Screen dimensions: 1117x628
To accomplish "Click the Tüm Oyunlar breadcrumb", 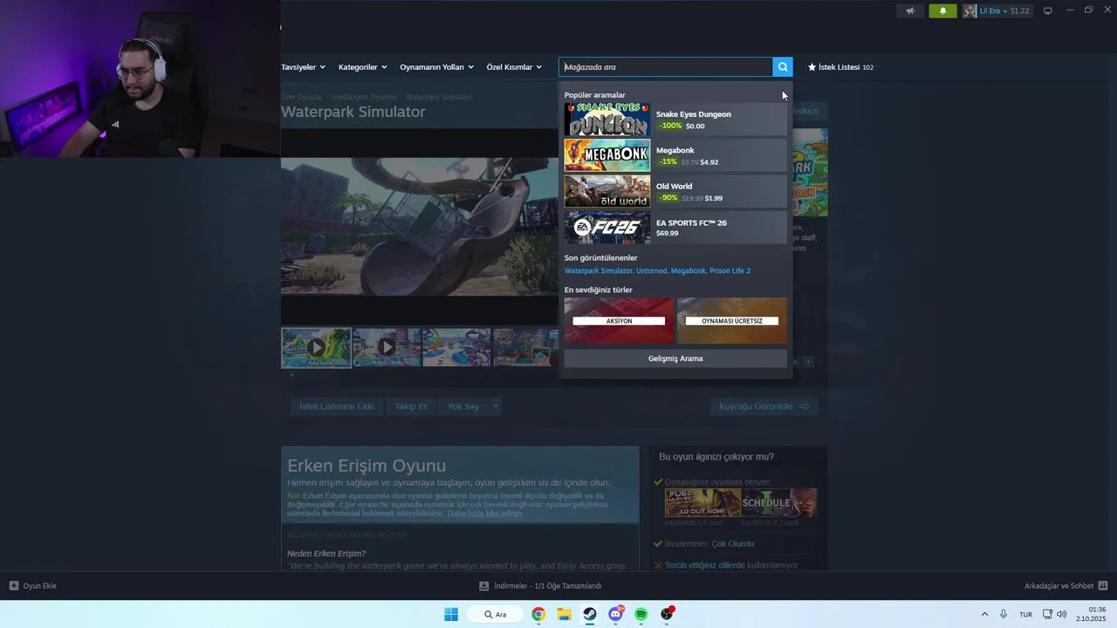I will tap(302, 97).
